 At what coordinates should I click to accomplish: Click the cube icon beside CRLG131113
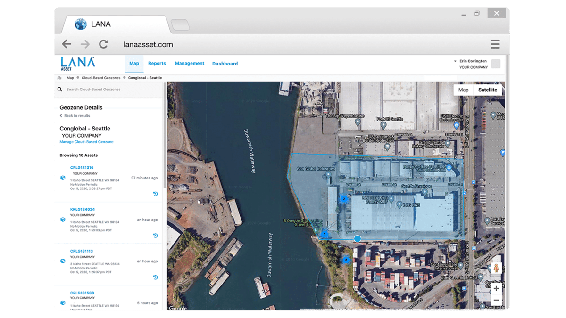(62, 261)
